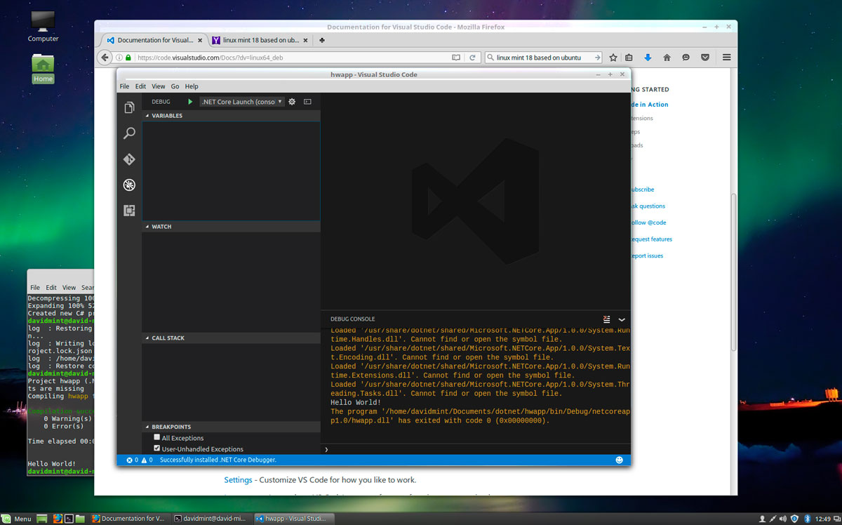Open the View menu in VS Code
Viewport: 842px width, 525px height.
click(x=159, y=86)
